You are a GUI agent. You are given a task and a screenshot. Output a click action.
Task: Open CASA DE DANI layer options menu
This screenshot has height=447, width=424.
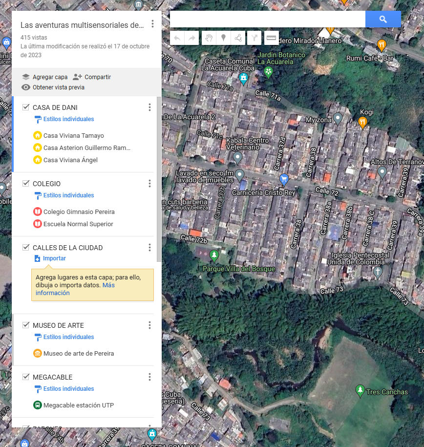click(149, 107)
